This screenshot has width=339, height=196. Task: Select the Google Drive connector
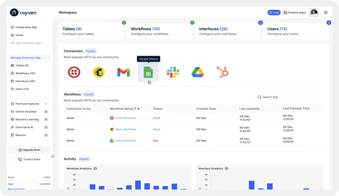pos(198,72)
